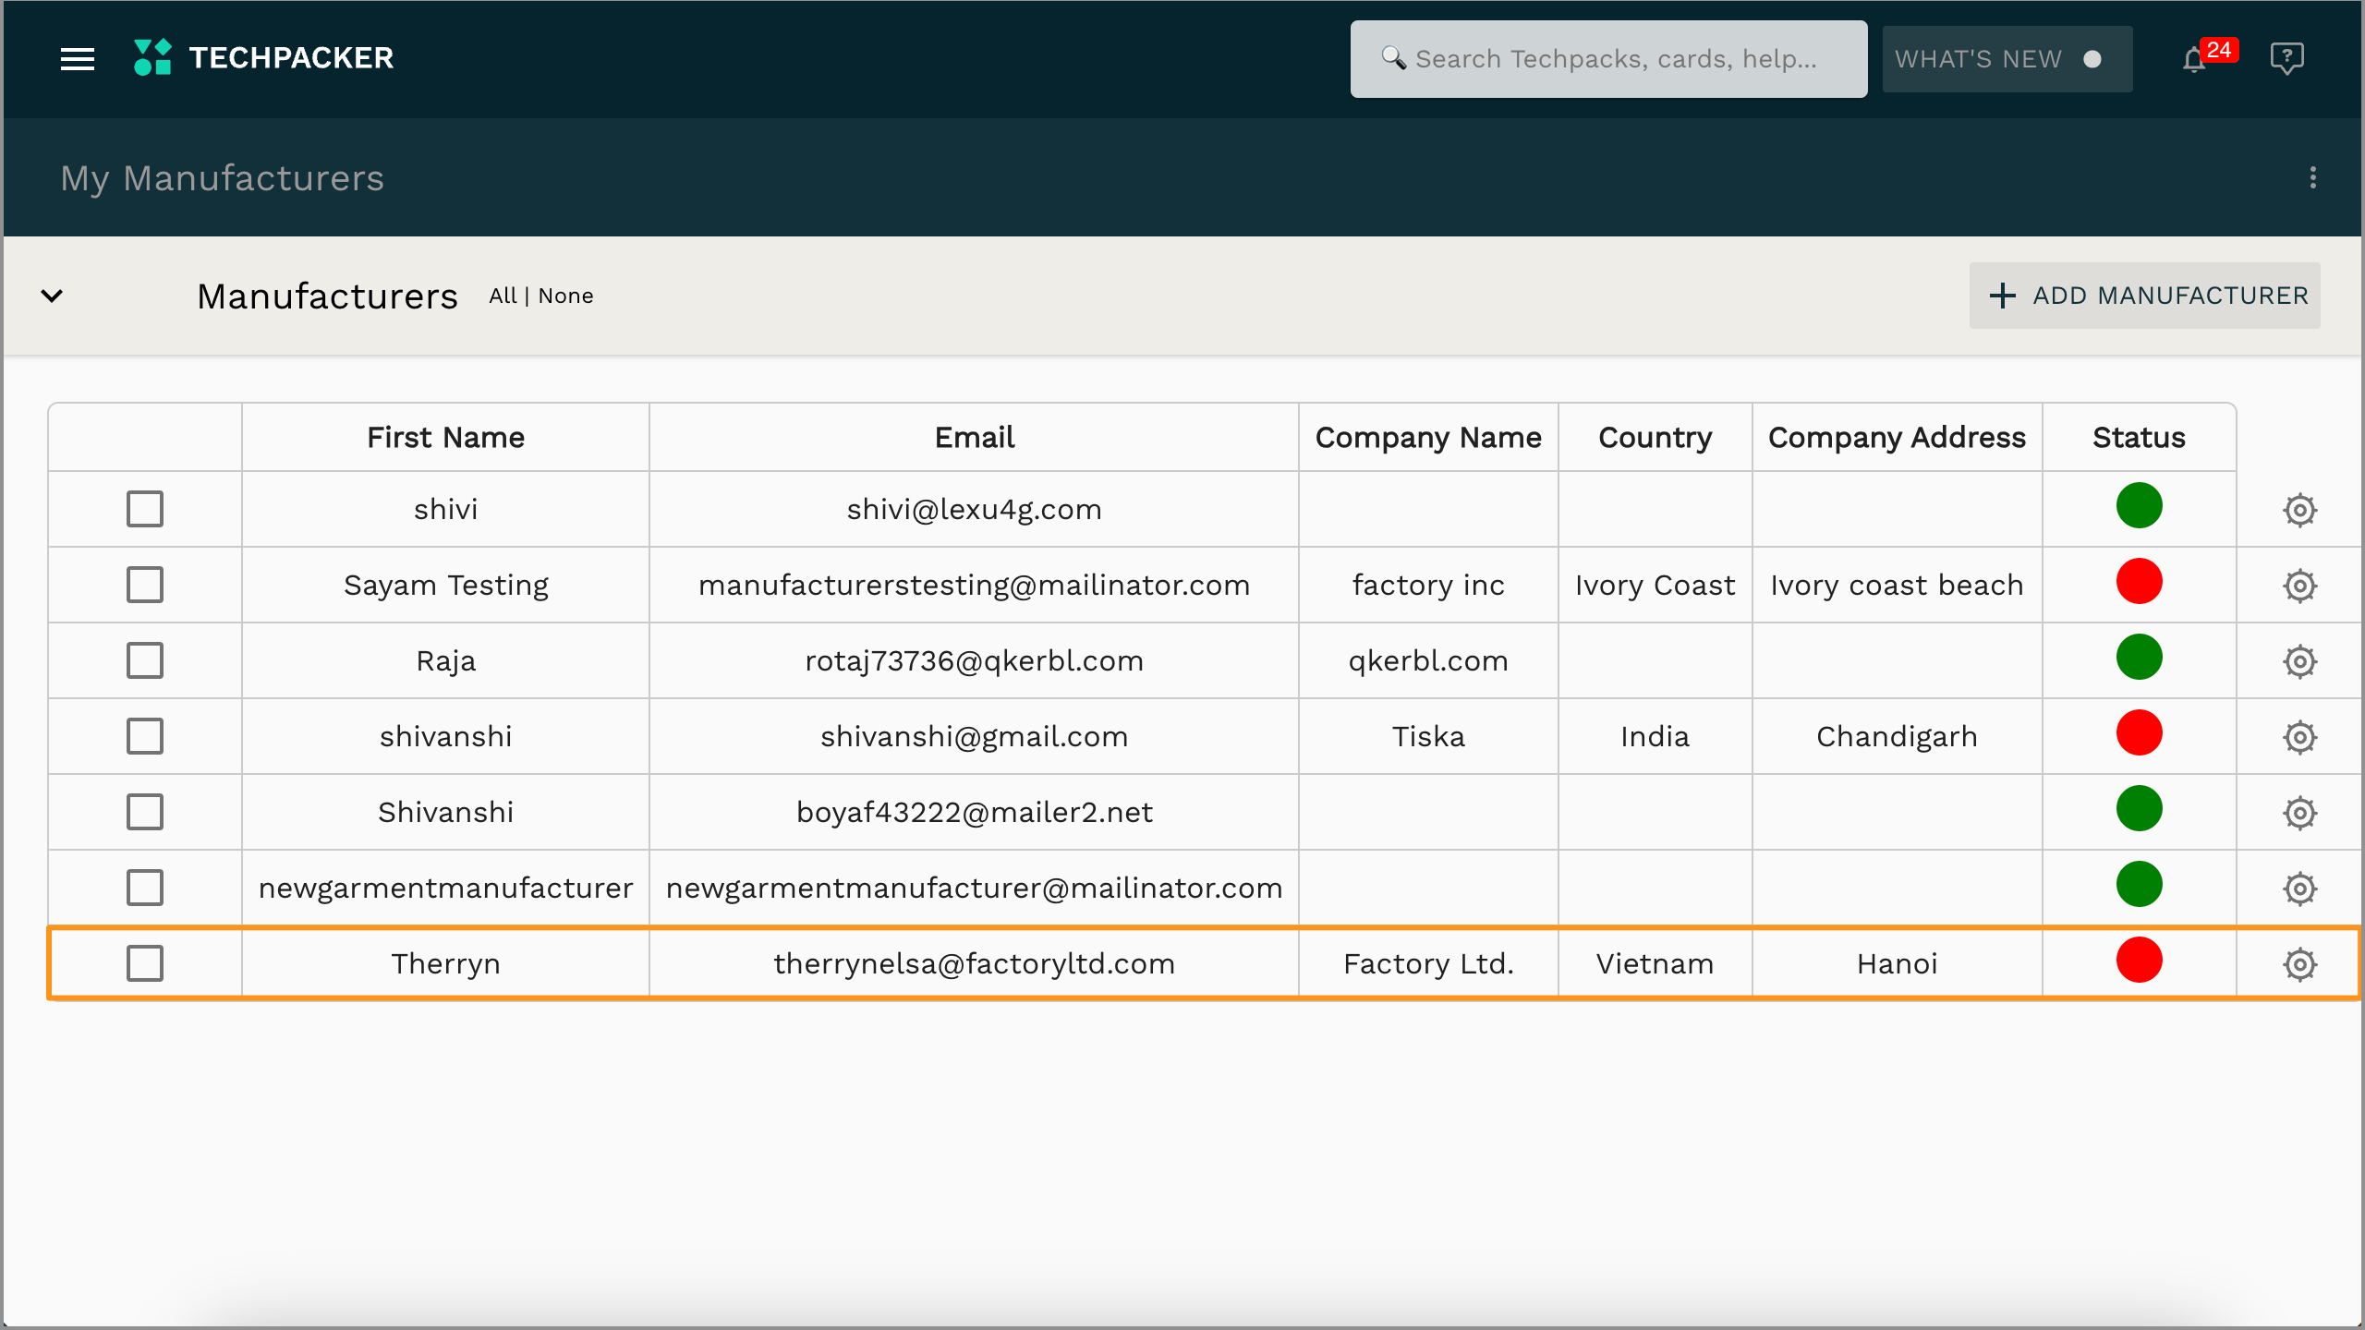Image resolution: width=2365 pixels, height=1330 pixels.
Task: Tick the checkbox for Shivanshi boyaf43222
Action: (x=145, y=812)
